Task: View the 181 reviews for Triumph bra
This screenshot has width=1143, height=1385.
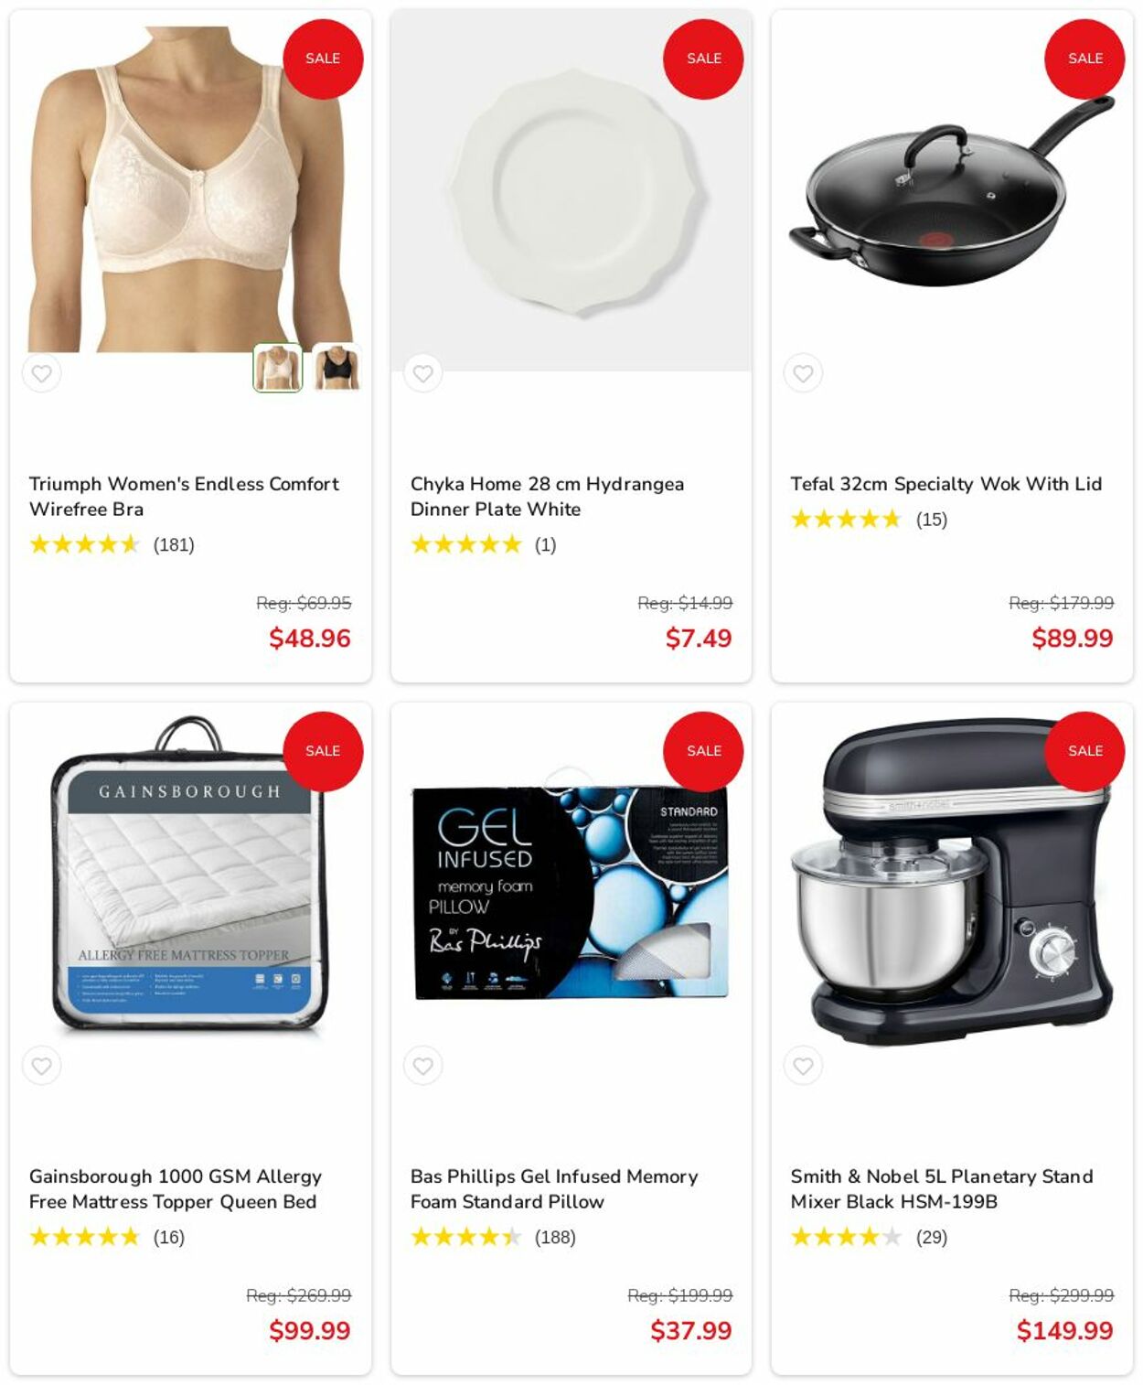Action: tap(174, 545)
